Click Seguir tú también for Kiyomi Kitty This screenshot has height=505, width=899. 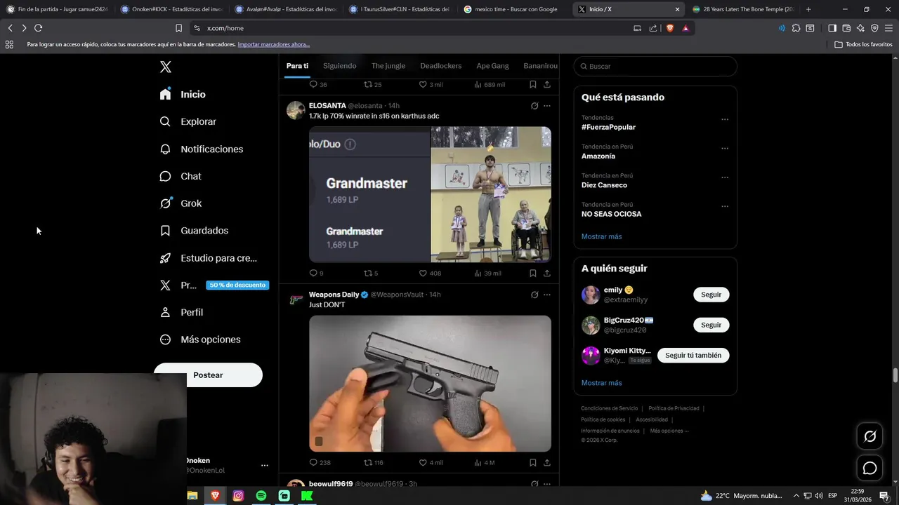[x=693, y=355]
